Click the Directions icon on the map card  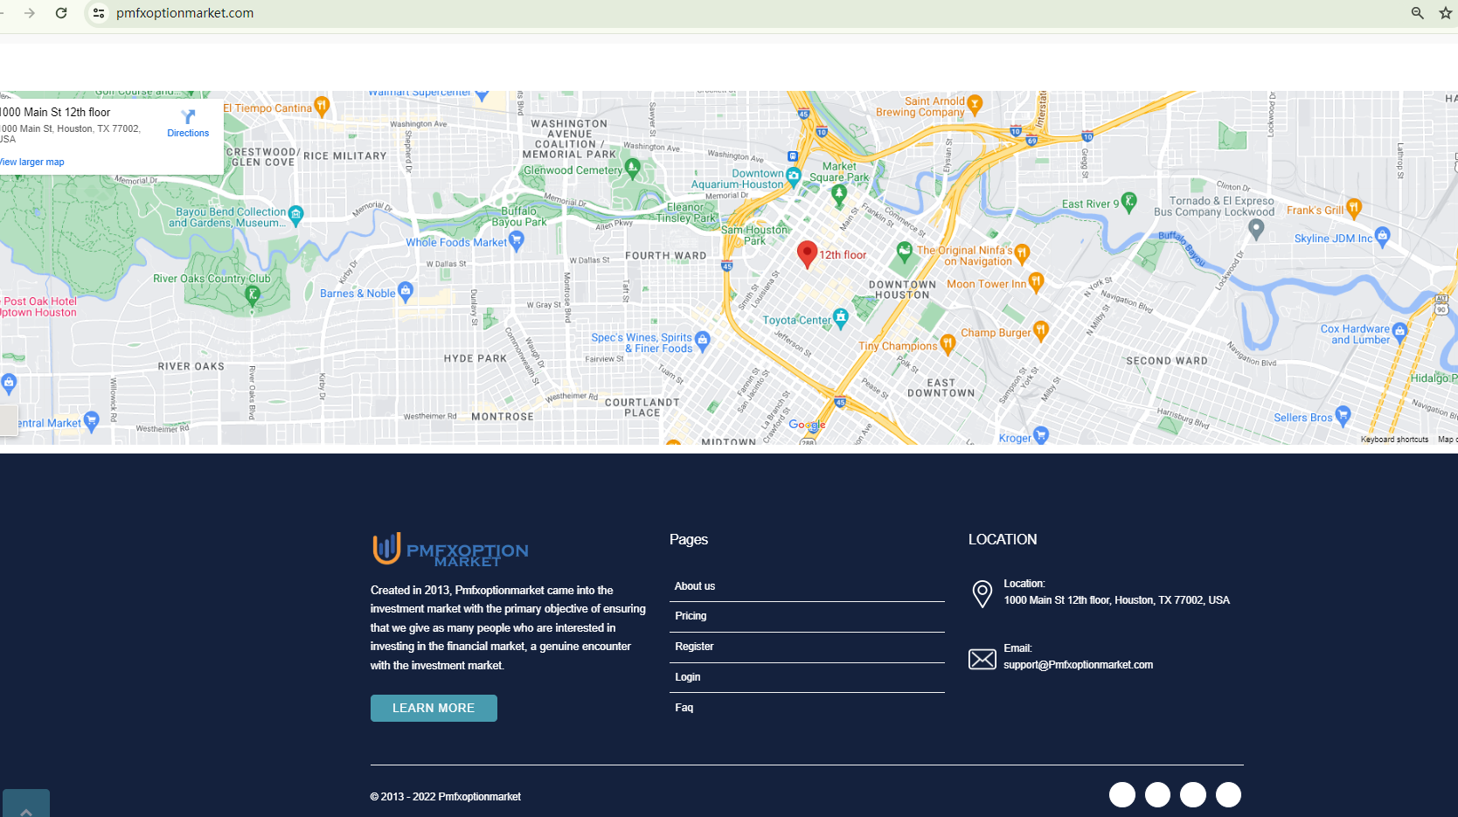click(x=188, y=117)
